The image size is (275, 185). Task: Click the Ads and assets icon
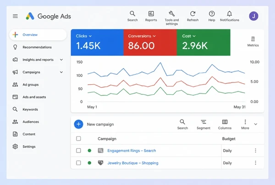click(x=15, y=97)
